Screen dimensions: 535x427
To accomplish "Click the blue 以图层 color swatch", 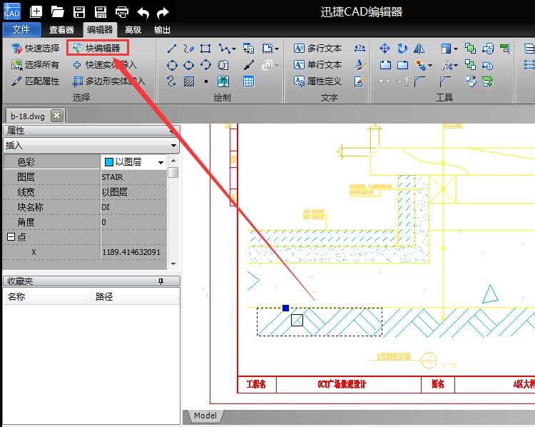I will 109,162.
